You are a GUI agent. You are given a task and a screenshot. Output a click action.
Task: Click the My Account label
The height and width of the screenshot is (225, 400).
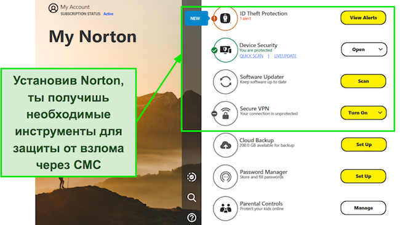[75, 7]
